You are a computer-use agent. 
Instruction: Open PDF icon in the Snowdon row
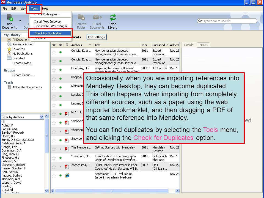click(67, 140)
